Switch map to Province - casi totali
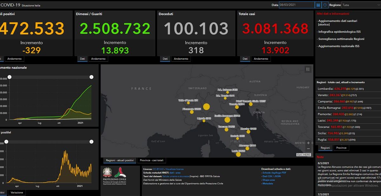Screen dimensions: 381x196 coord(152,160)
